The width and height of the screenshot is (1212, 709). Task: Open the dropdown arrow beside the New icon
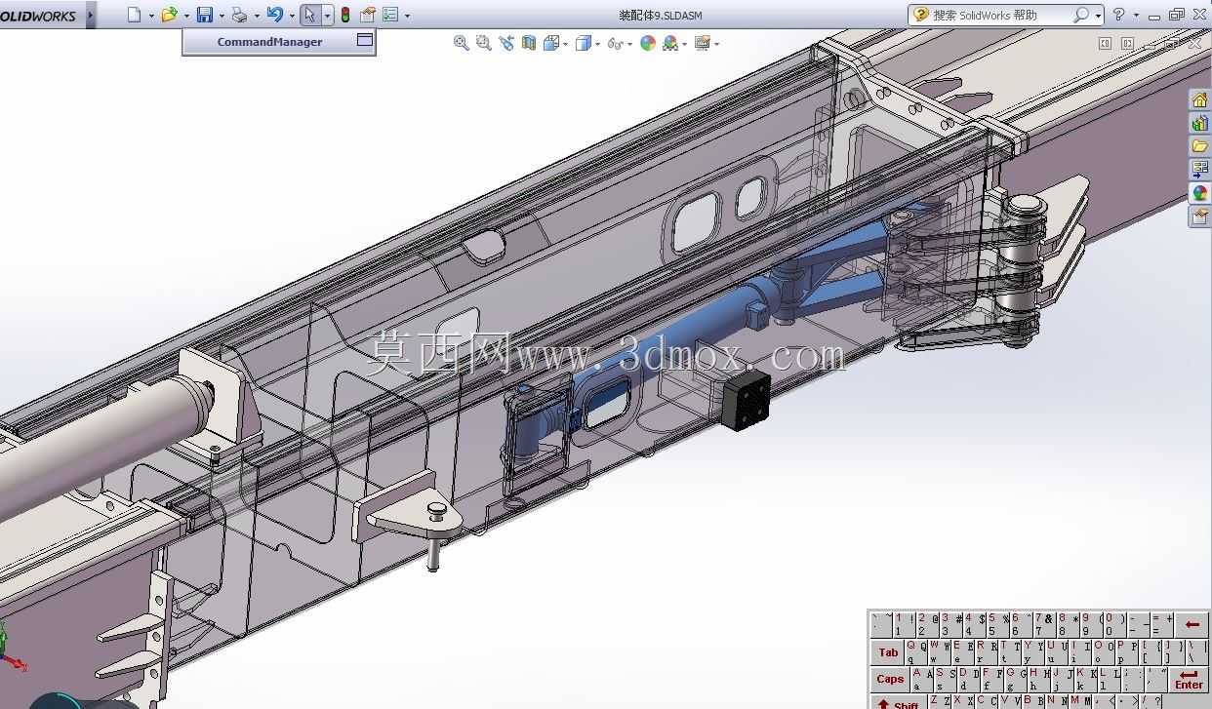151,16
